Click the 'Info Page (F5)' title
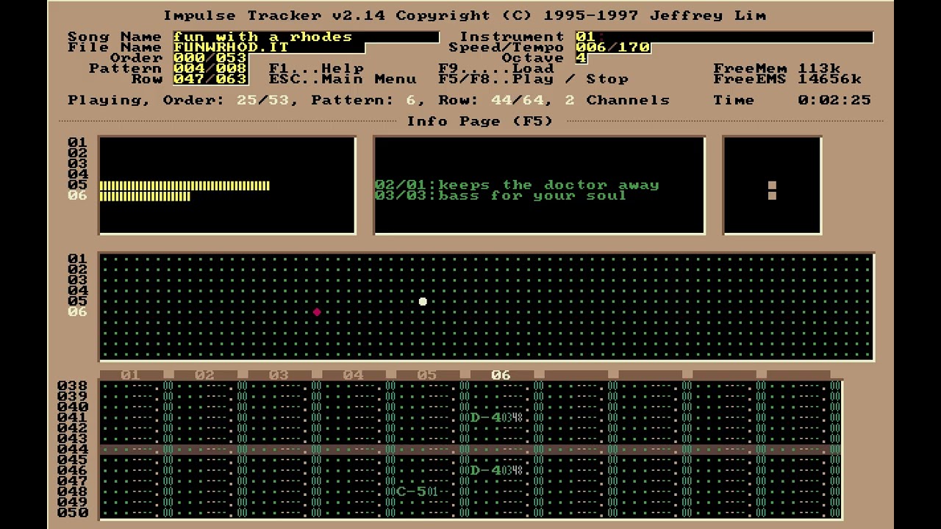Image resolution: width=941 pixels, height=529 pixels. [x=480, y=121]
